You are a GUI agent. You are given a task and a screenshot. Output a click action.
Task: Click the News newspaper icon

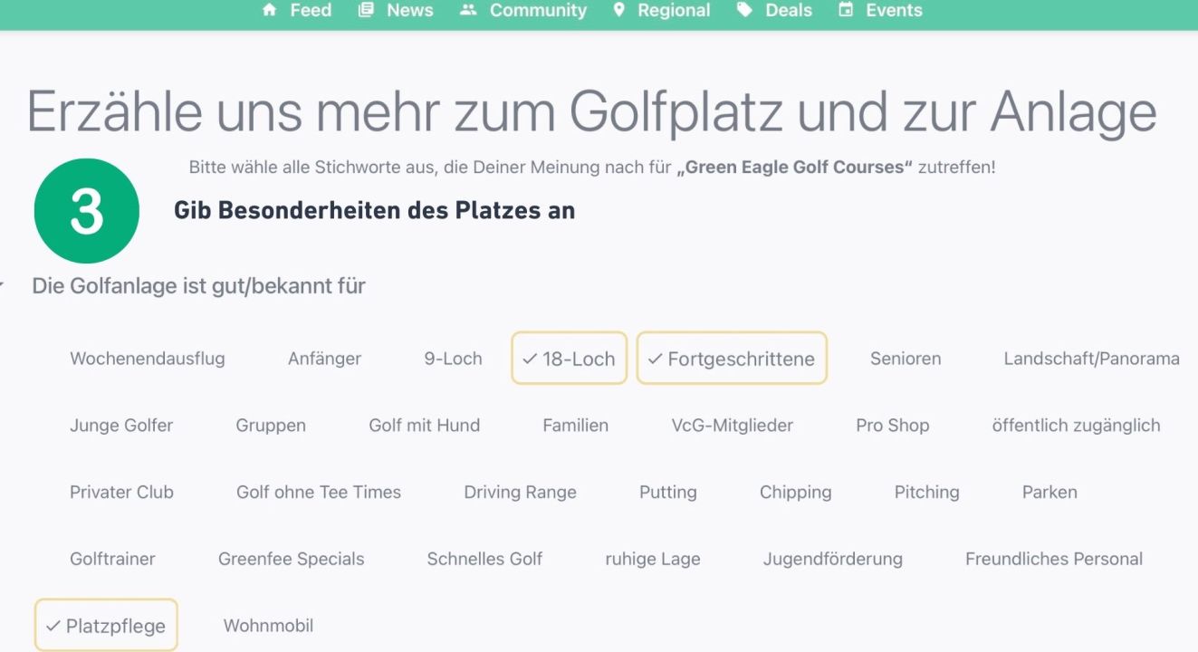coord(366,10)
